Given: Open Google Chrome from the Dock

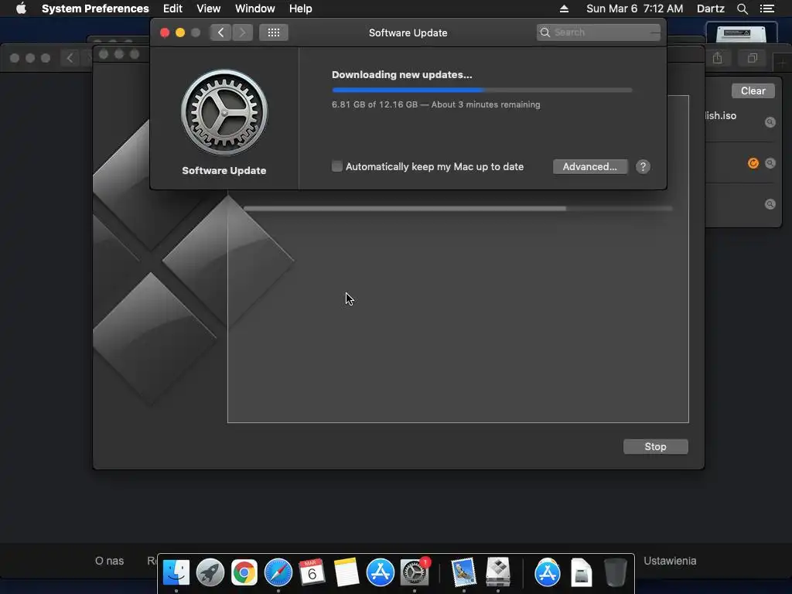Looking at the screenshot, I should point(244,572).
